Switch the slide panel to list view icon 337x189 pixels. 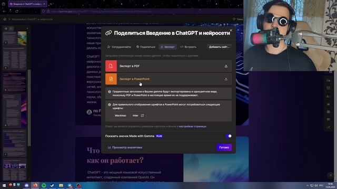[x=11, y=28]
